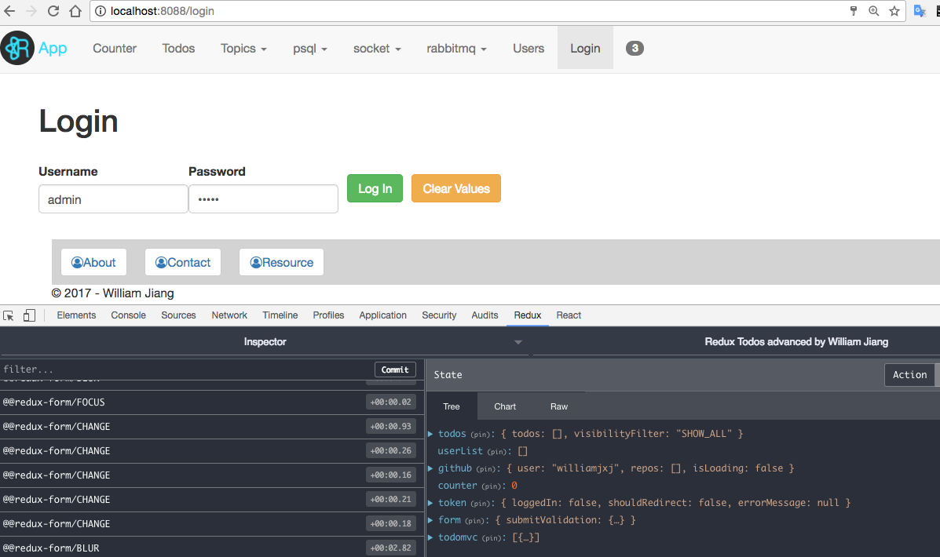Open the socket dropdown menu

point(377,49)
